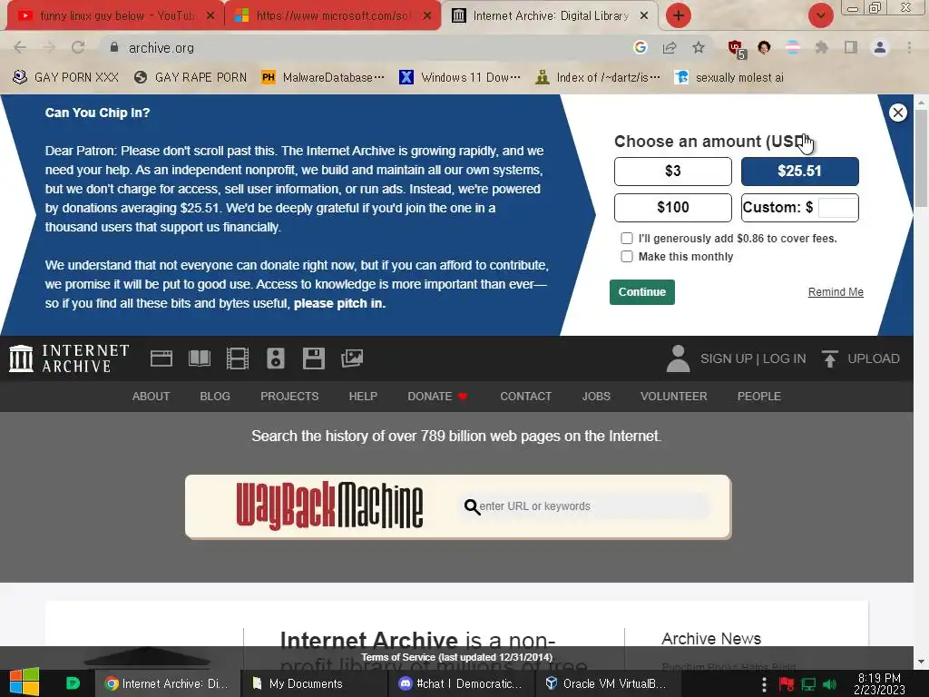The width and height of the screenshot is (929, 697).
Task: Open the Software floppy disk icon
Action: [x=313, y=358]
